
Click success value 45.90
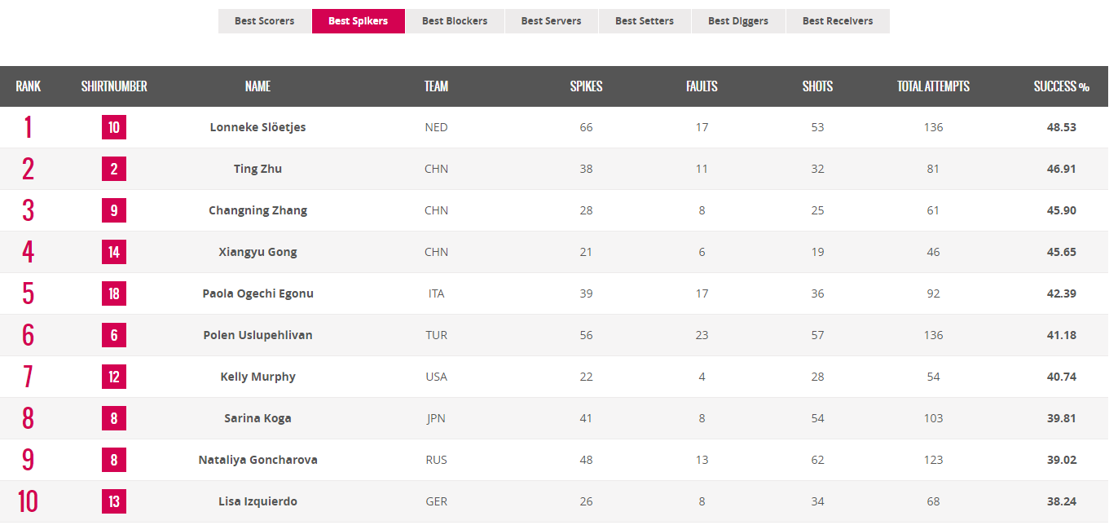point(1061,210)
